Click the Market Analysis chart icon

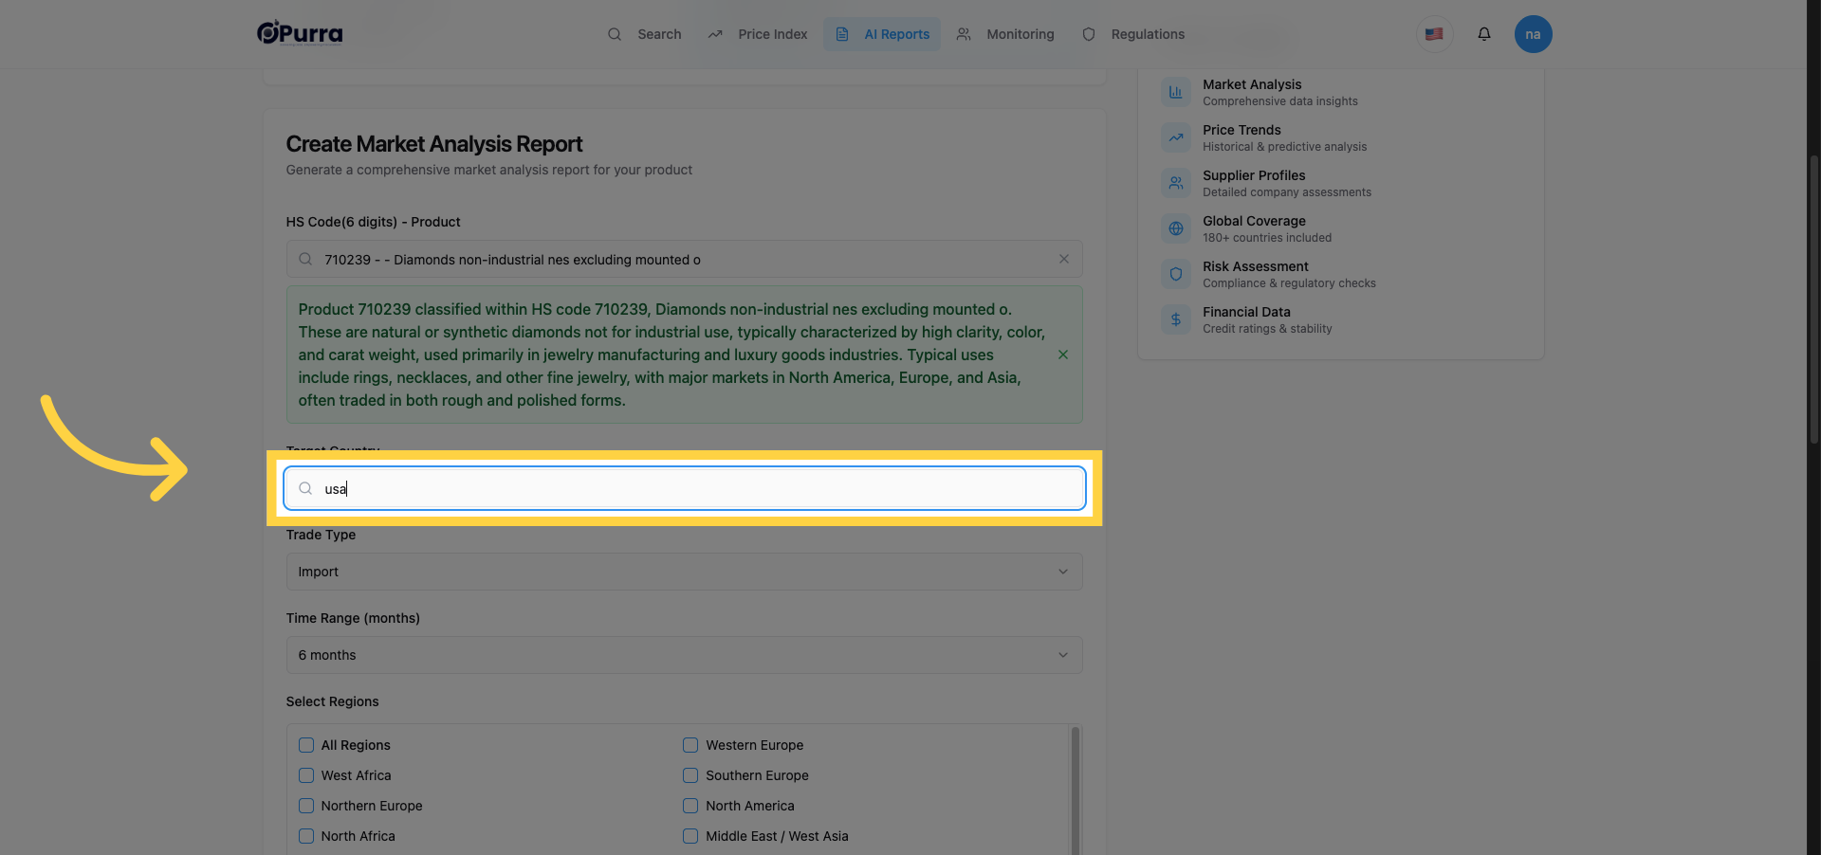click(1176, 92)
